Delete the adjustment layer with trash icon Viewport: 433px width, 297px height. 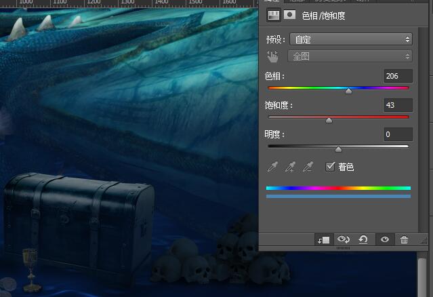404,239
